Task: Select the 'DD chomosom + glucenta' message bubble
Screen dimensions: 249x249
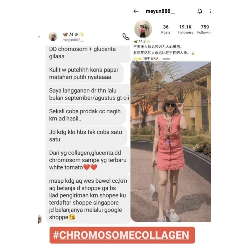Action: coord(88,54)
